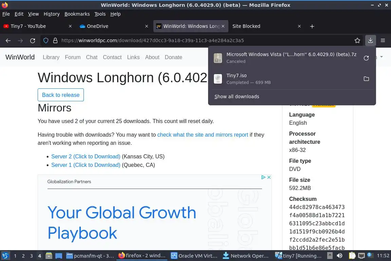Open tiny7 [Running] VM taskbar entry
Viewport: 391px width, 261px height.
(298, 256)
